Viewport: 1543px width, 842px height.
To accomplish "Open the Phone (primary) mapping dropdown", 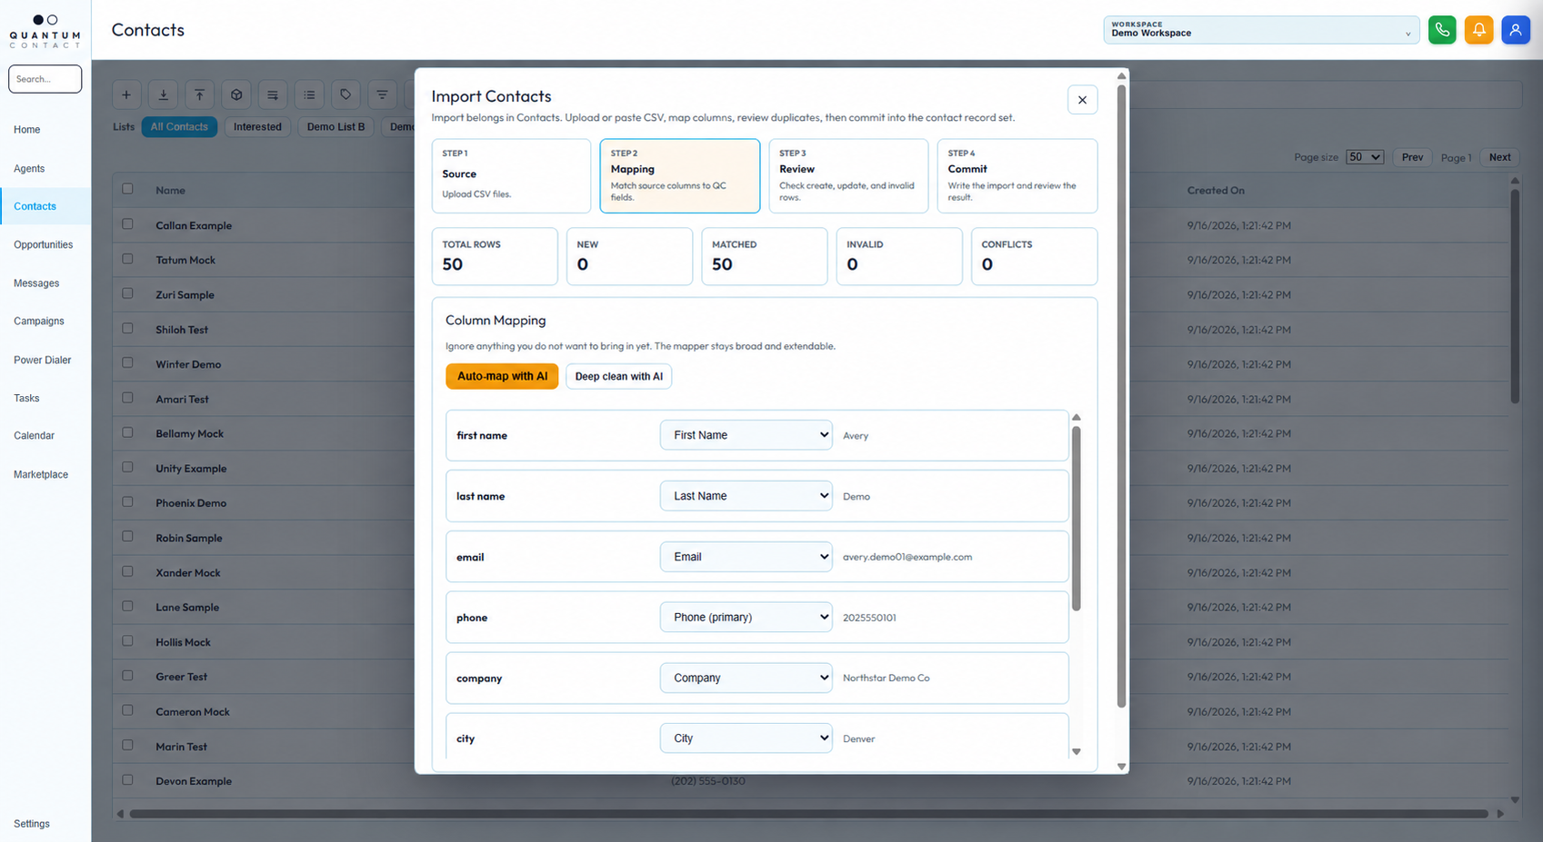I will pyautogui.click(x=746, y=617).
